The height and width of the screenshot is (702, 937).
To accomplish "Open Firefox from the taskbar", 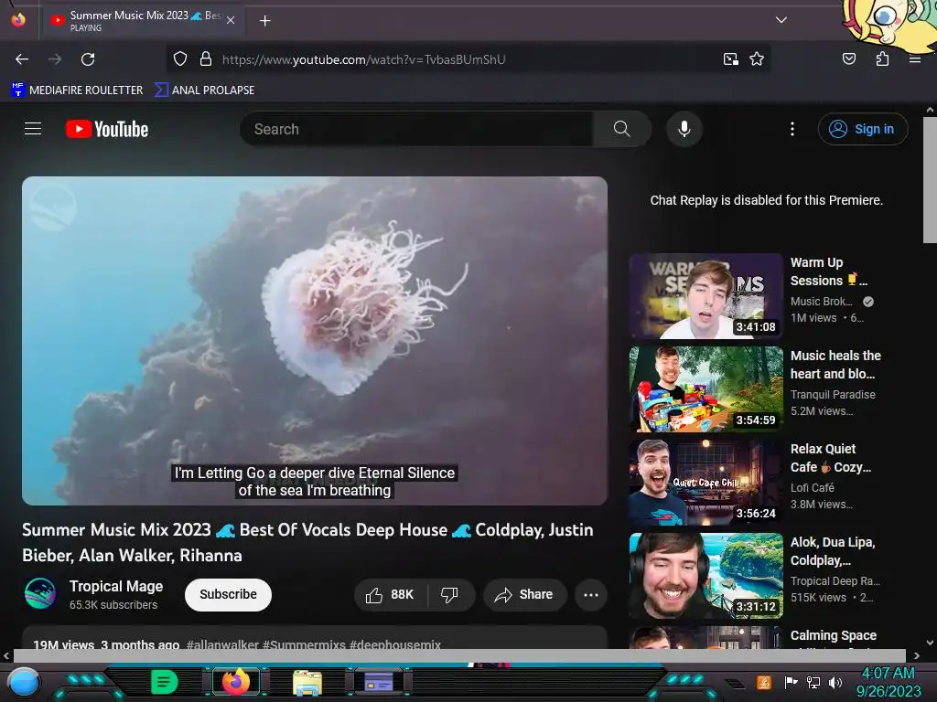I will (x=235, y=682).
